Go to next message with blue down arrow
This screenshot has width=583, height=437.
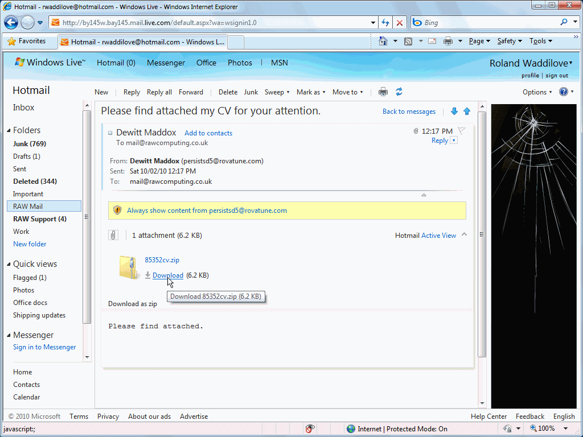454,112
